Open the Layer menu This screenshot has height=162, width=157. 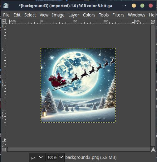pos(74,15)
